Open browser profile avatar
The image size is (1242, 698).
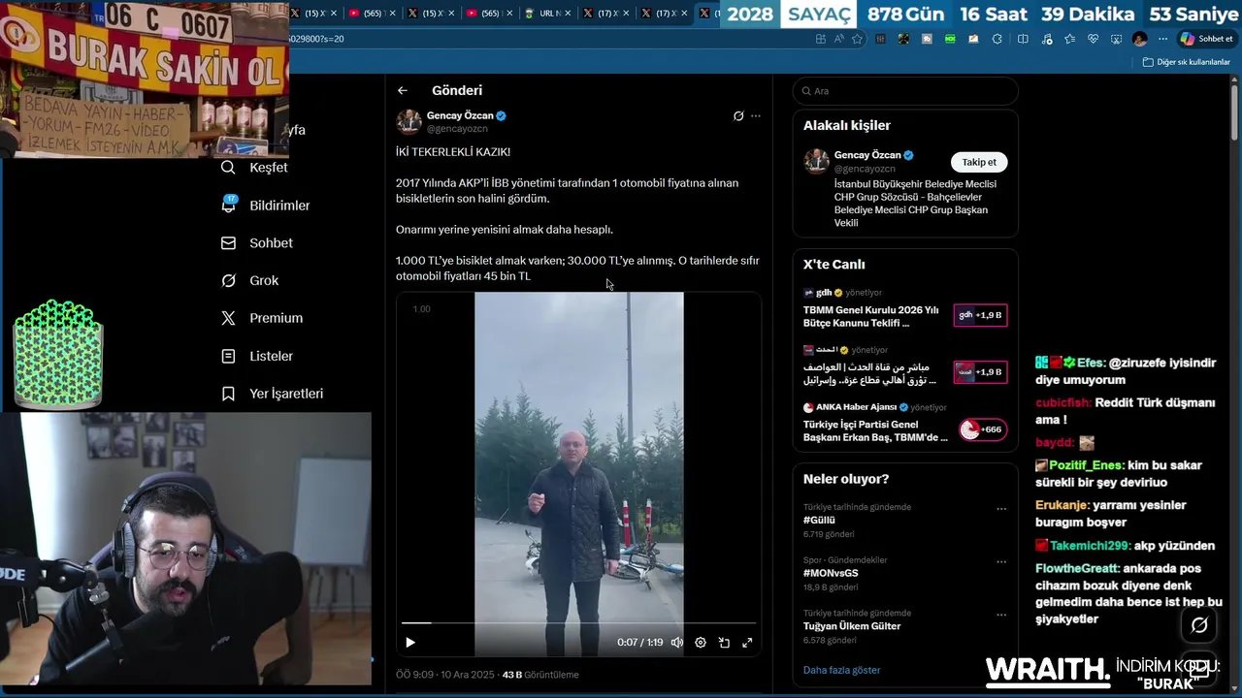1139,39
